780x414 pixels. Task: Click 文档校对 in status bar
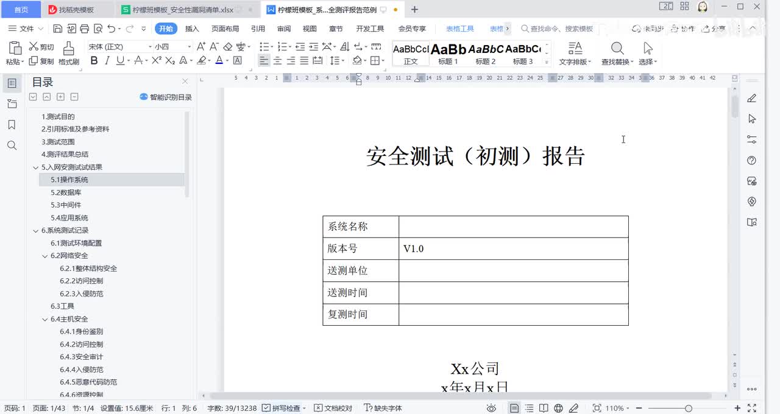pyautogui.click(x=334, y=408)
